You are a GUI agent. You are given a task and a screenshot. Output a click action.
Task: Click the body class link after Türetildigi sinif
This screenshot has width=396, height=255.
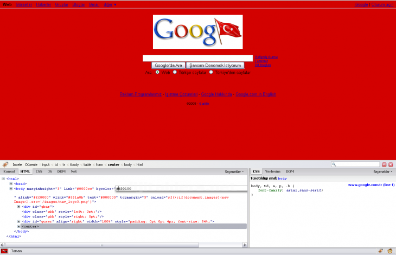[282, 178]
